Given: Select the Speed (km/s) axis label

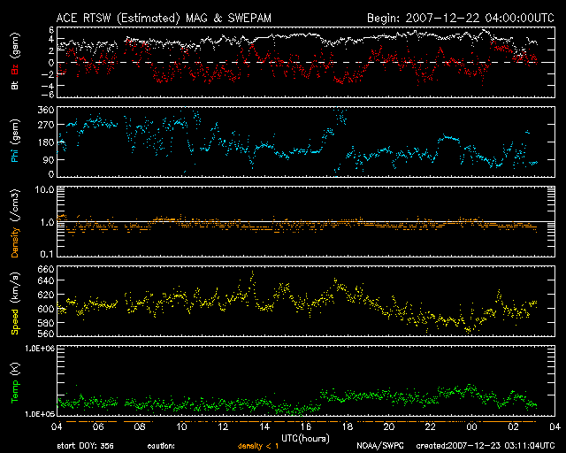Looking at the screenshot, I should click(x=15, y=302).
